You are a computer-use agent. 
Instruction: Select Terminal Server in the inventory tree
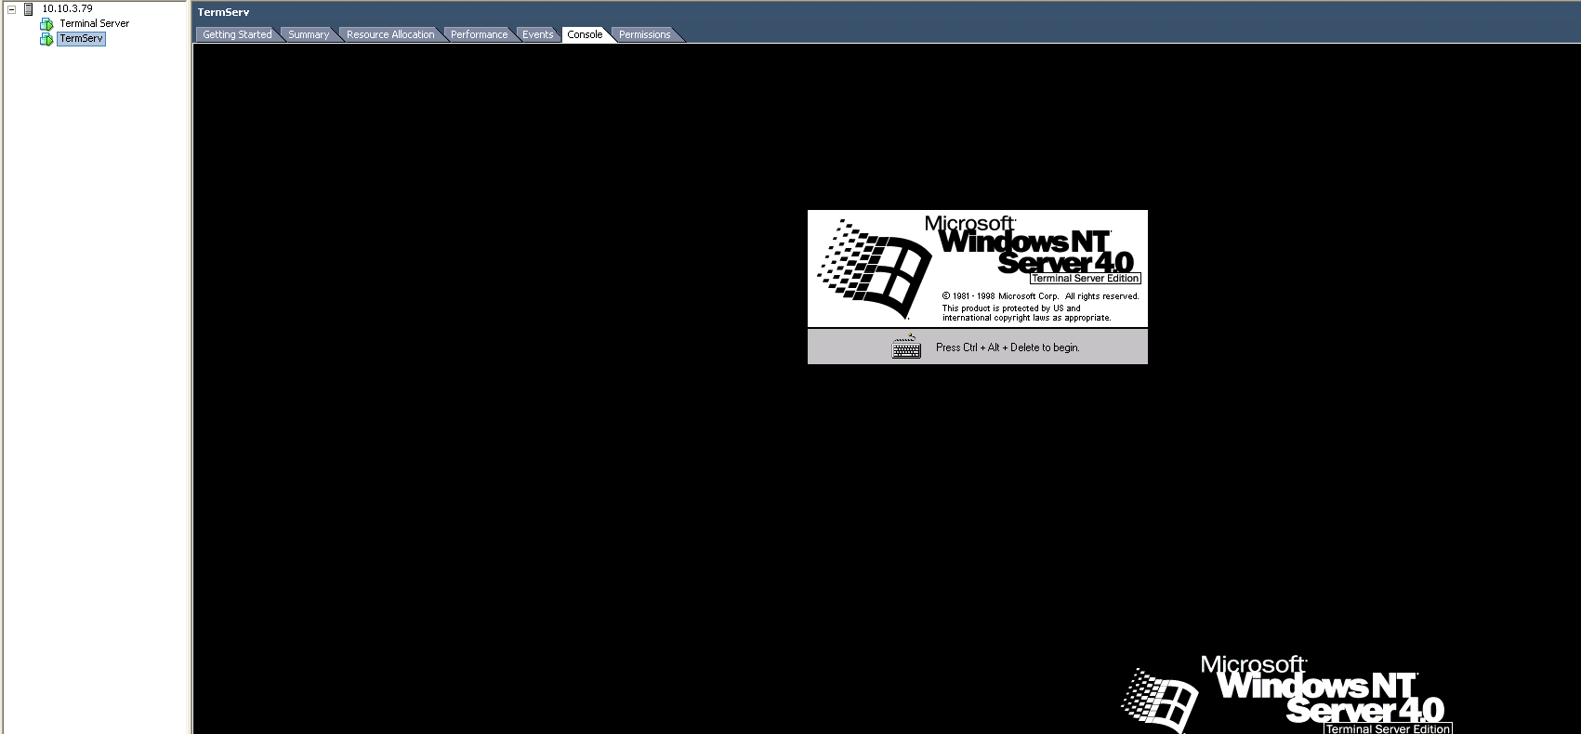coord(95,23)
